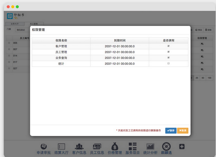Uncheck the 业务查询 permission checkbox
216x157 pixels.
tap(168, 57)
